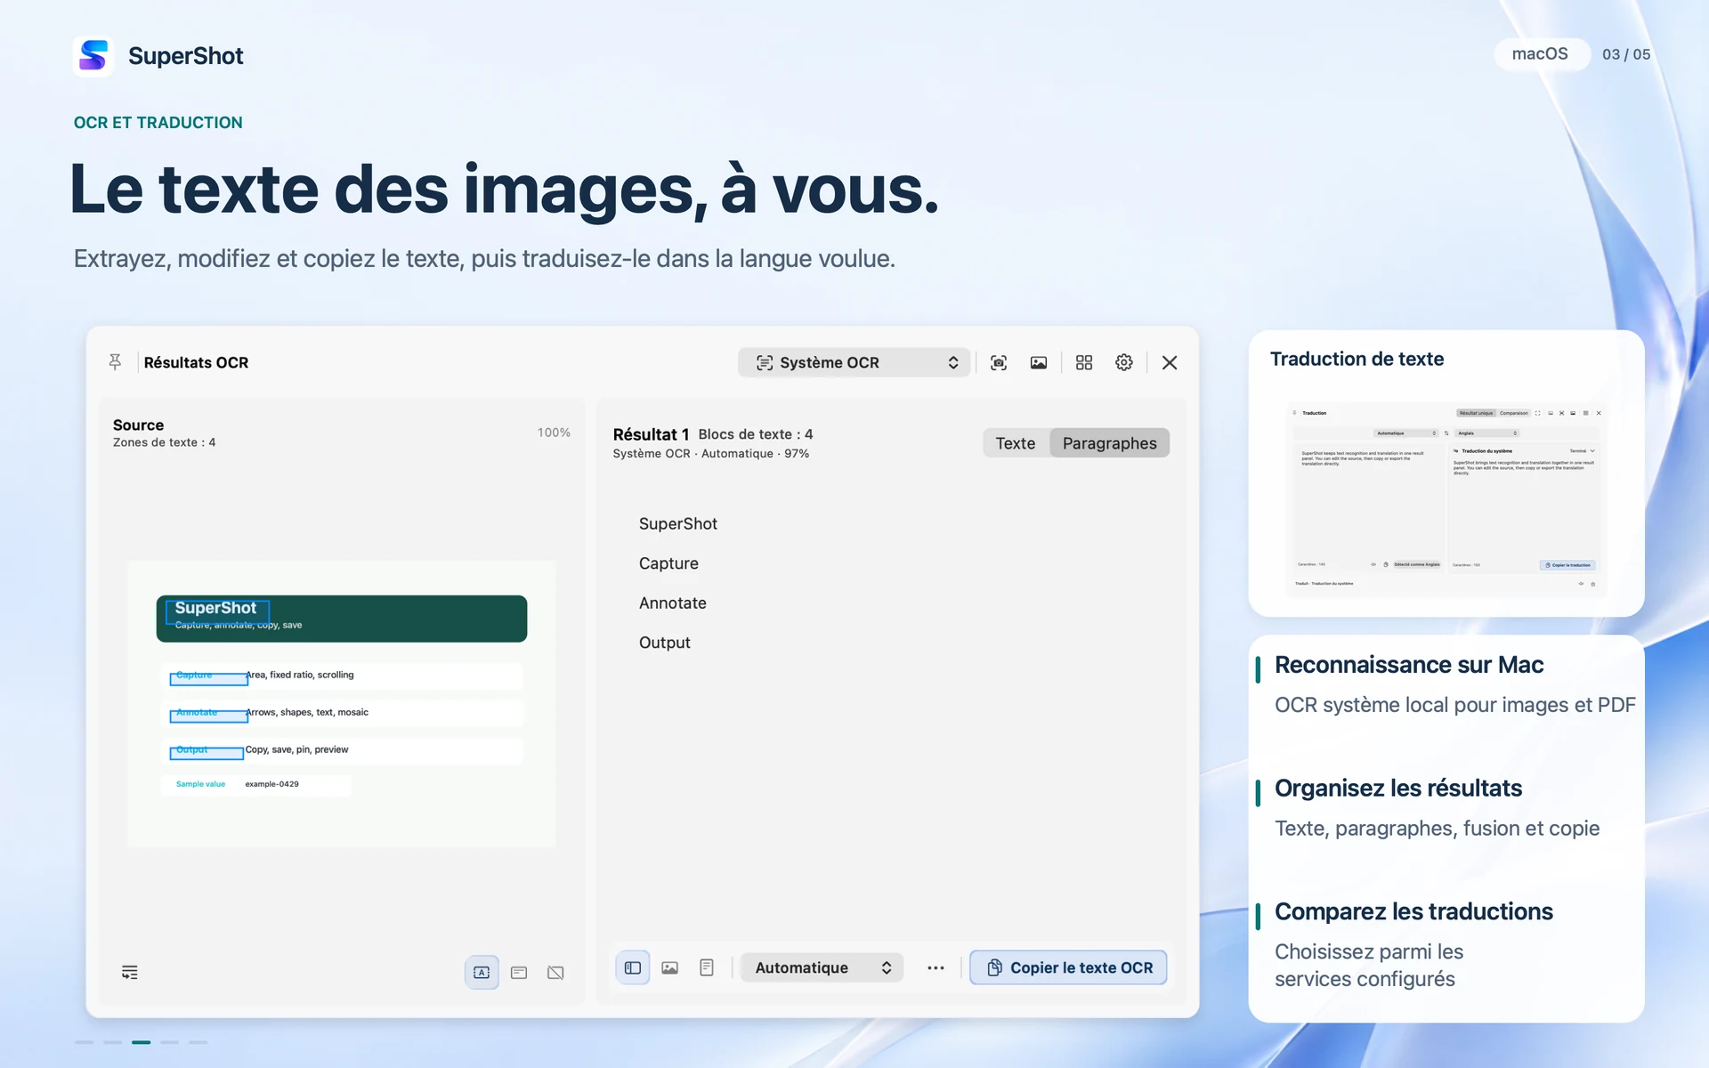Select the SuperShot result line
The image size is (1709, 1068).
pos(678,524)
